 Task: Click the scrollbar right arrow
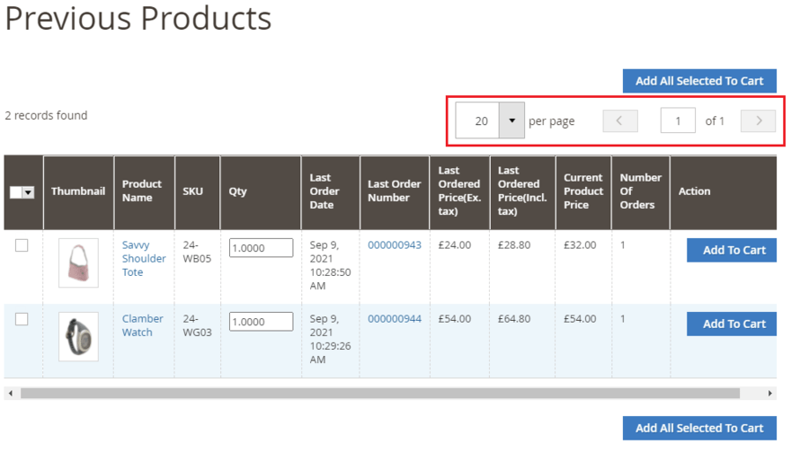tap(770, 394)
